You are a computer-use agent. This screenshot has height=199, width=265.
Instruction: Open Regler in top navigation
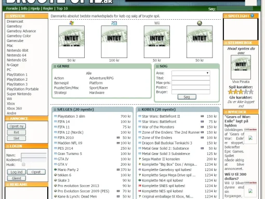coord(48,8)
